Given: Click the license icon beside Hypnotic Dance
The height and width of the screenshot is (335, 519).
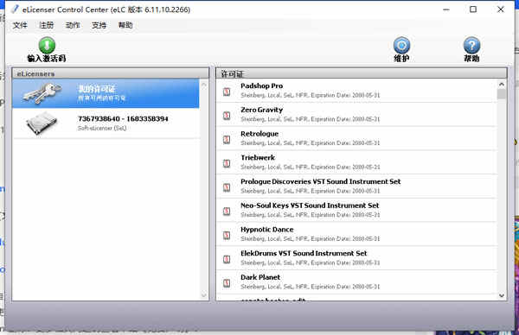Looking at the screenshot, I should point(227,235).
